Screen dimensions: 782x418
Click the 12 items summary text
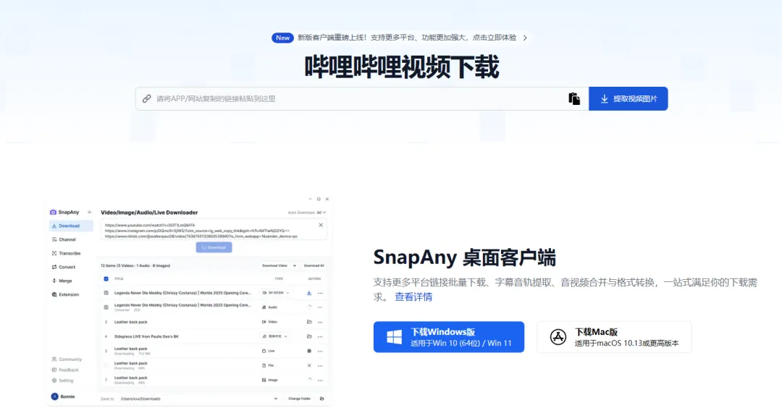[135, 265]
